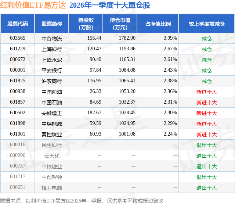This screenshot has width=235, height=204.
Task: Select stock name 中国海油
Action: point(52,92)
